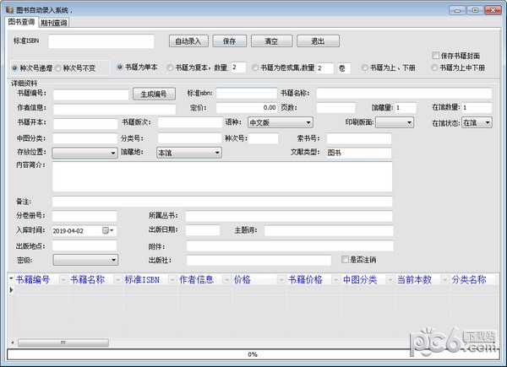This screenshot has width=507, height=367.
Task: Click the 备注 input field
Action: point(222,202)
